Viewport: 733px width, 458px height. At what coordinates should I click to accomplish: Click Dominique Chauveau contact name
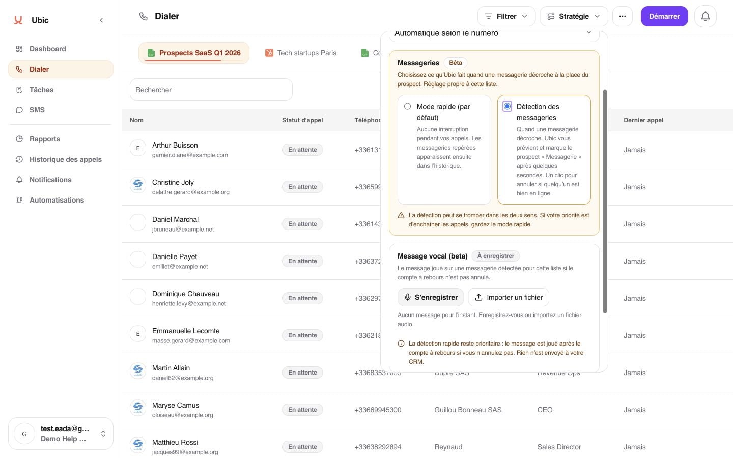click(x=186, y=294)
